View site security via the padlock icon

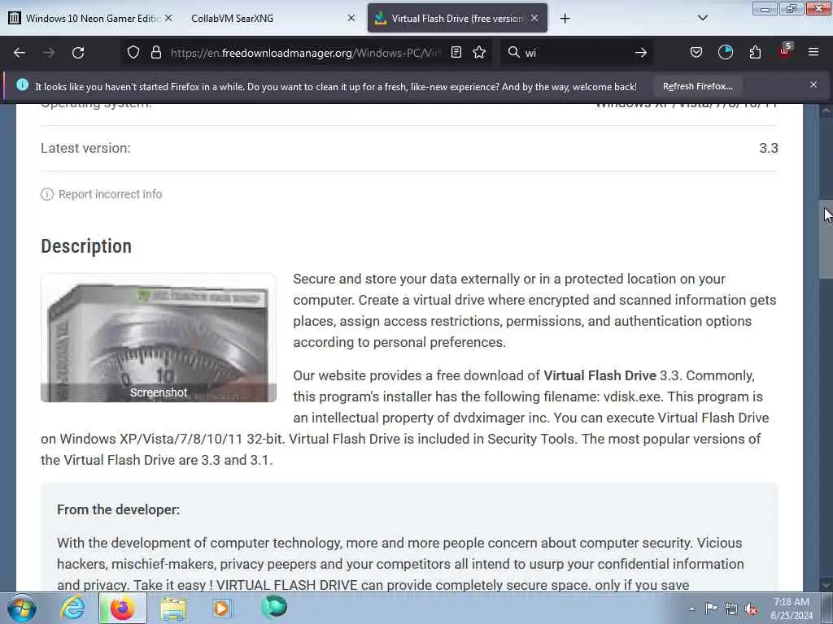click(x=156, y=52)
